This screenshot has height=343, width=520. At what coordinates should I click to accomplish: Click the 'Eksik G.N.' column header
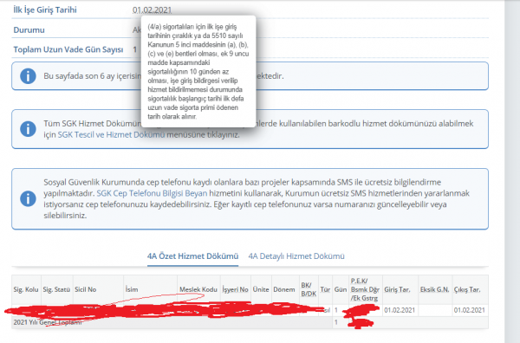[x=434, y=289]
